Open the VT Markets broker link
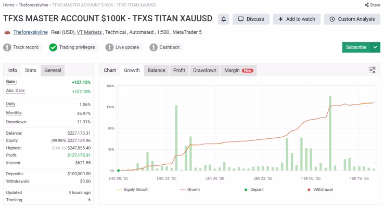The height and width of the screenshot is (208, 384). coord(89,32)
